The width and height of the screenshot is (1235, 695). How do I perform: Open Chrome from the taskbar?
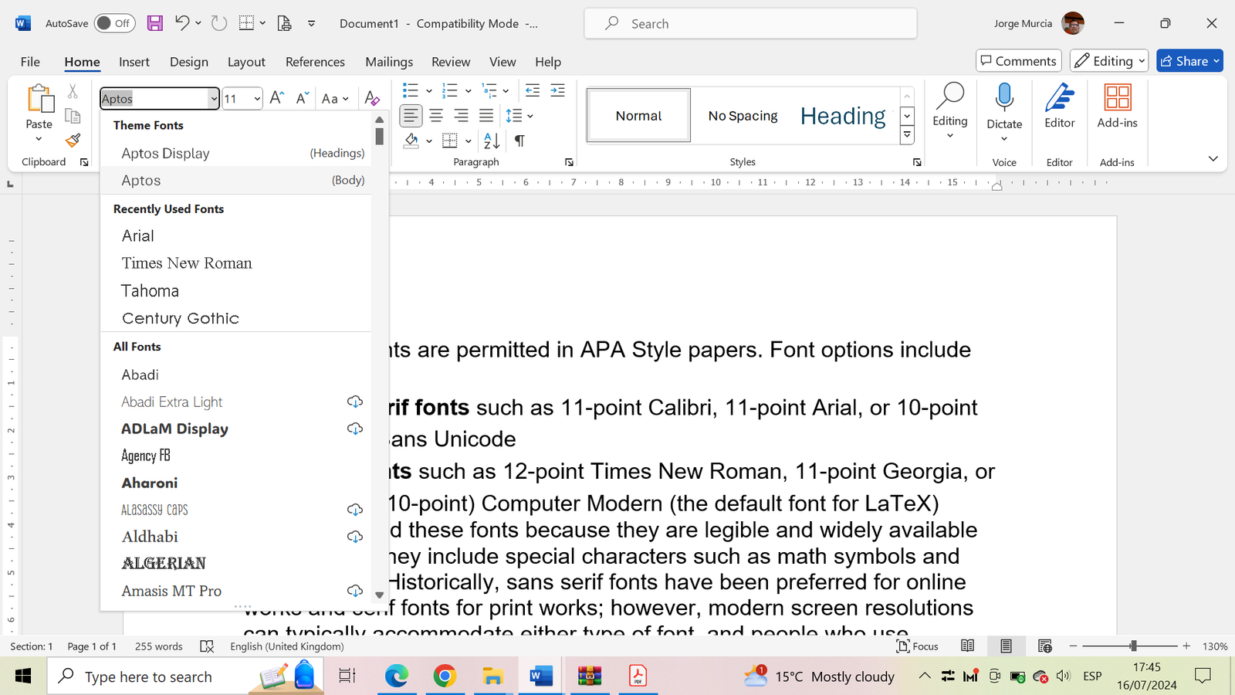(x=445, y=676)
